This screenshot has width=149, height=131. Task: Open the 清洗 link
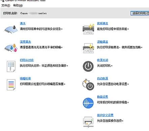point(23,23)
